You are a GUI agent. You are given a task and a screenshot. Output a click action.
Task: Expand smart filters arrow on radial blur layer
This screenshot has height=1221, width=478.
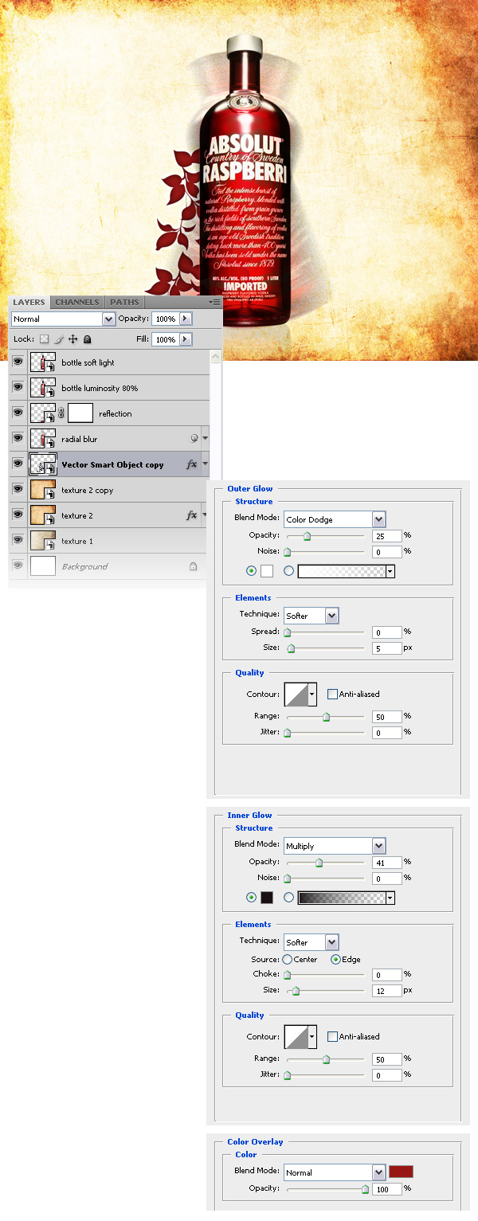pos(206,438)
